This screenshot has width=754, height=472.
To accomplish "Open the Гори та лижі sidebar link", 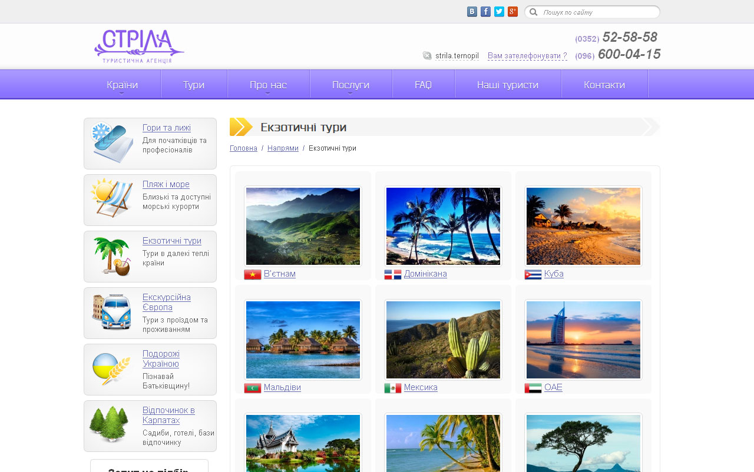I will pyautogui.click(x=167, y=128).
